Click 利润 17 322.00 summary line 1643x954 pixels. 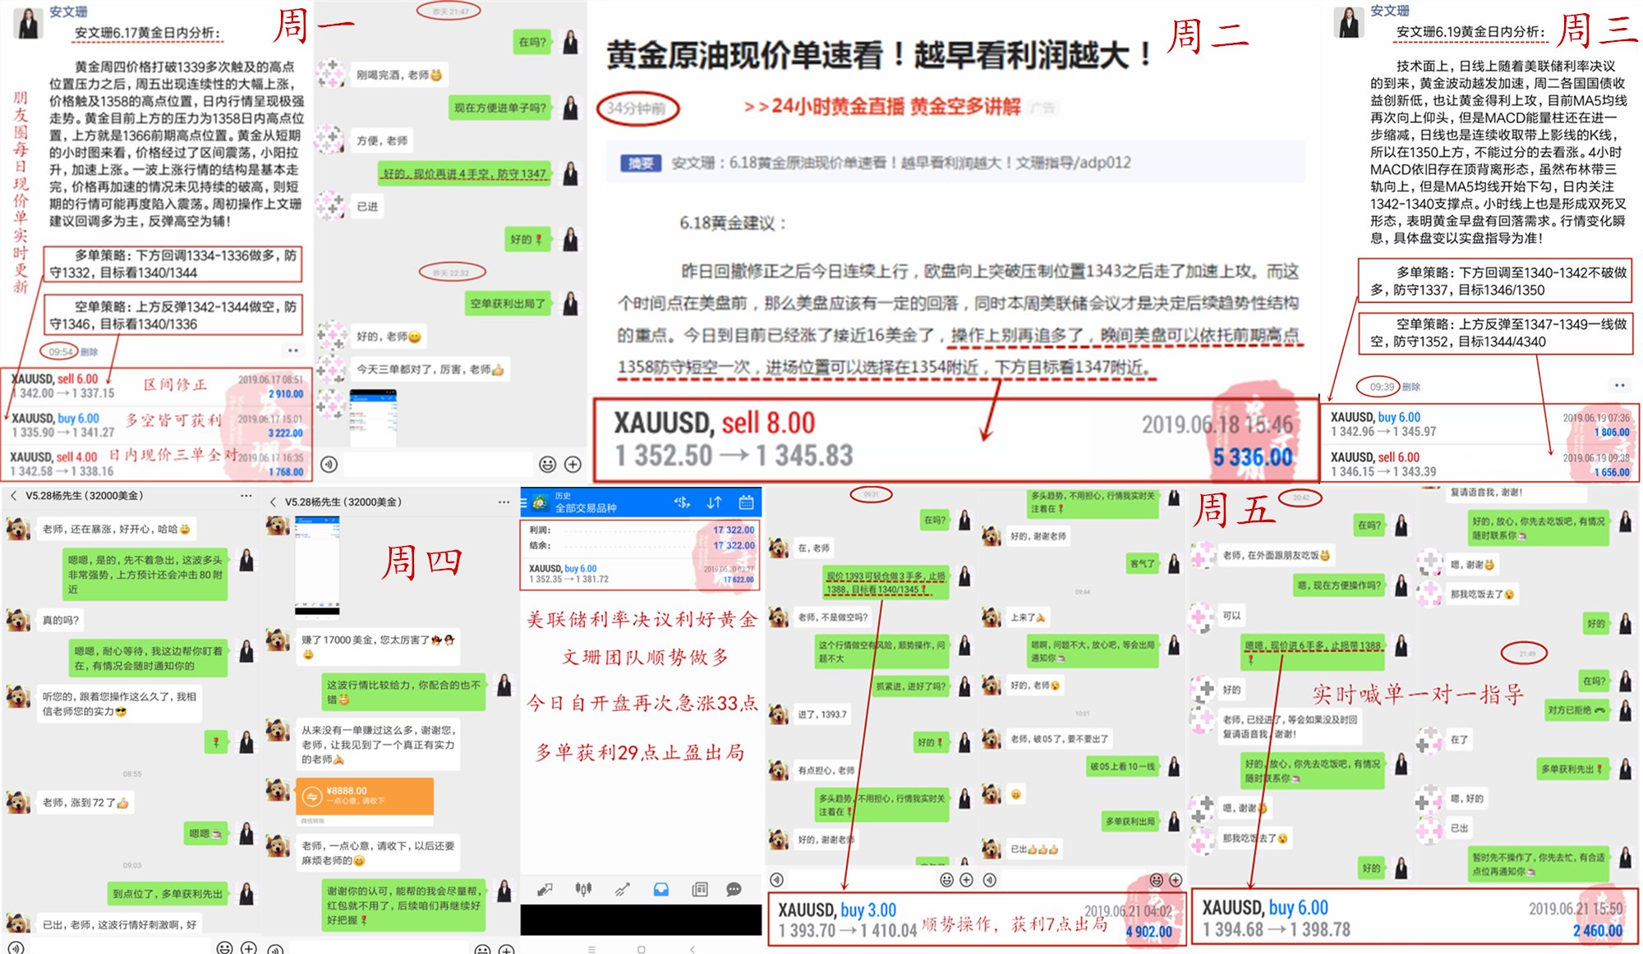tap(641, 530)
